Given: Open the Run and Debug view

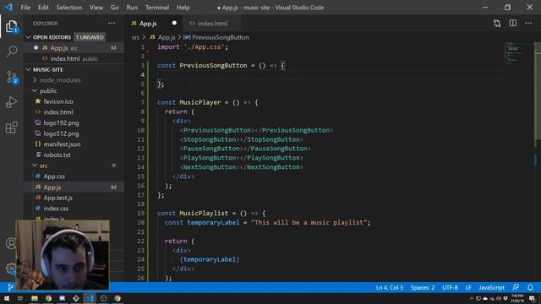Looking at the screenshot, I should (x=11, y=102).
